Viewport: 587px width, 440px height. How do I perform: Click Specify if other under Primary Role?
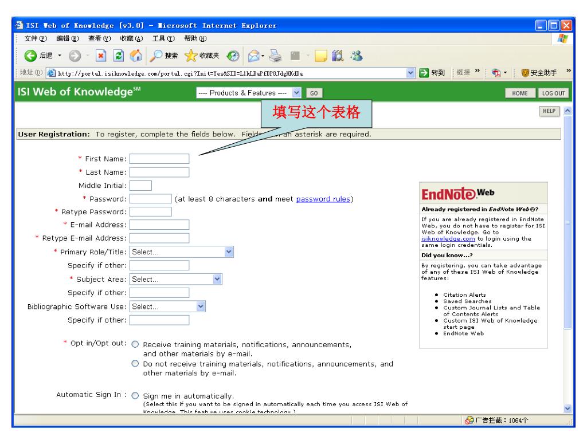tap(159, 265)
